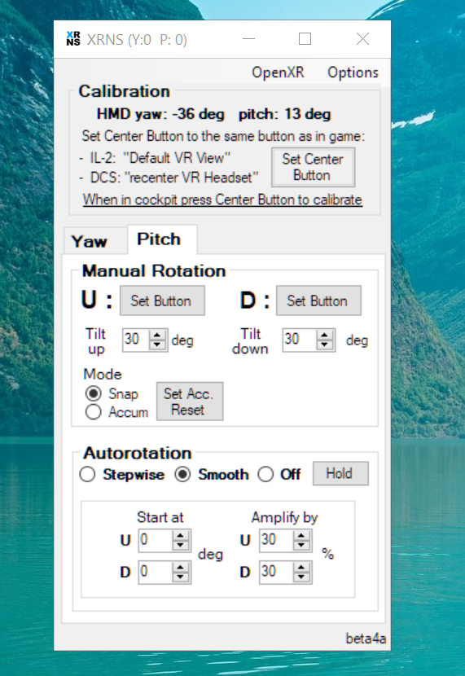The image size is (465, 676).
Task: Turn autorotation Off
Action: (265, 475)
